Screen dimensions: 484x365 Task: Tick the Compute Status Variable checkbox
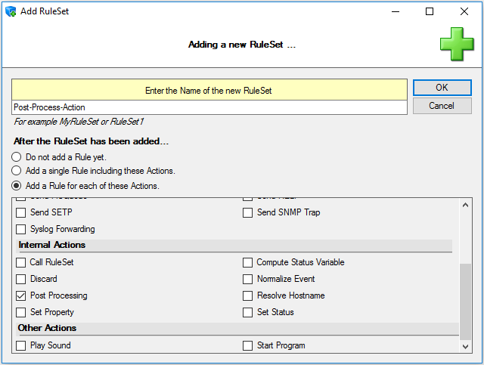[x=248, y=262]
